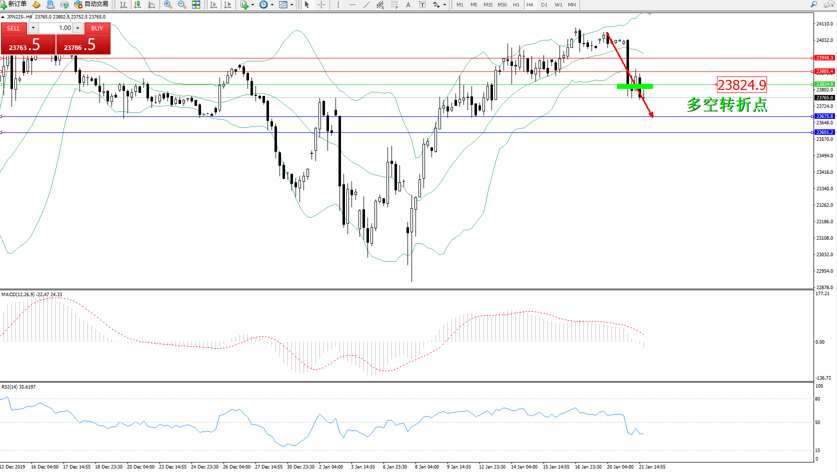Image resolution: width=837 pixels, height=472 pixels.
Task: Switch to the M15 timeframe
Action: tap(487, 4)
